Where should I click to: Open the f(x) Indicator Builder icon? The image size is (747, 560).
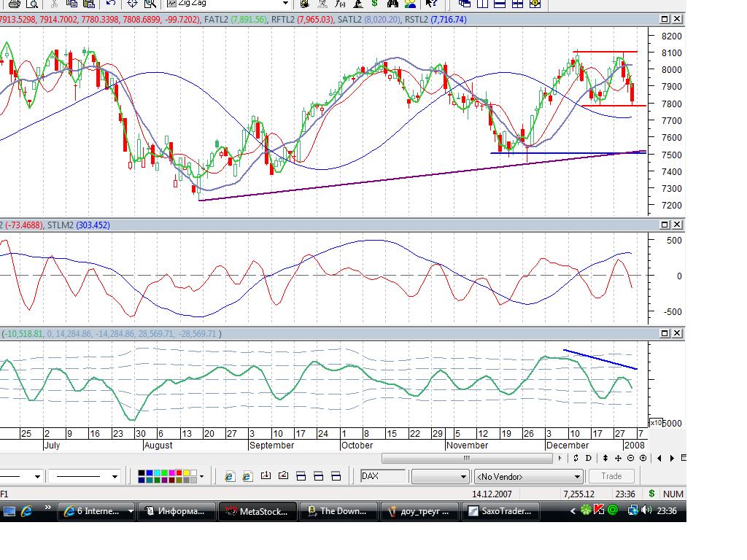(340, 4)
